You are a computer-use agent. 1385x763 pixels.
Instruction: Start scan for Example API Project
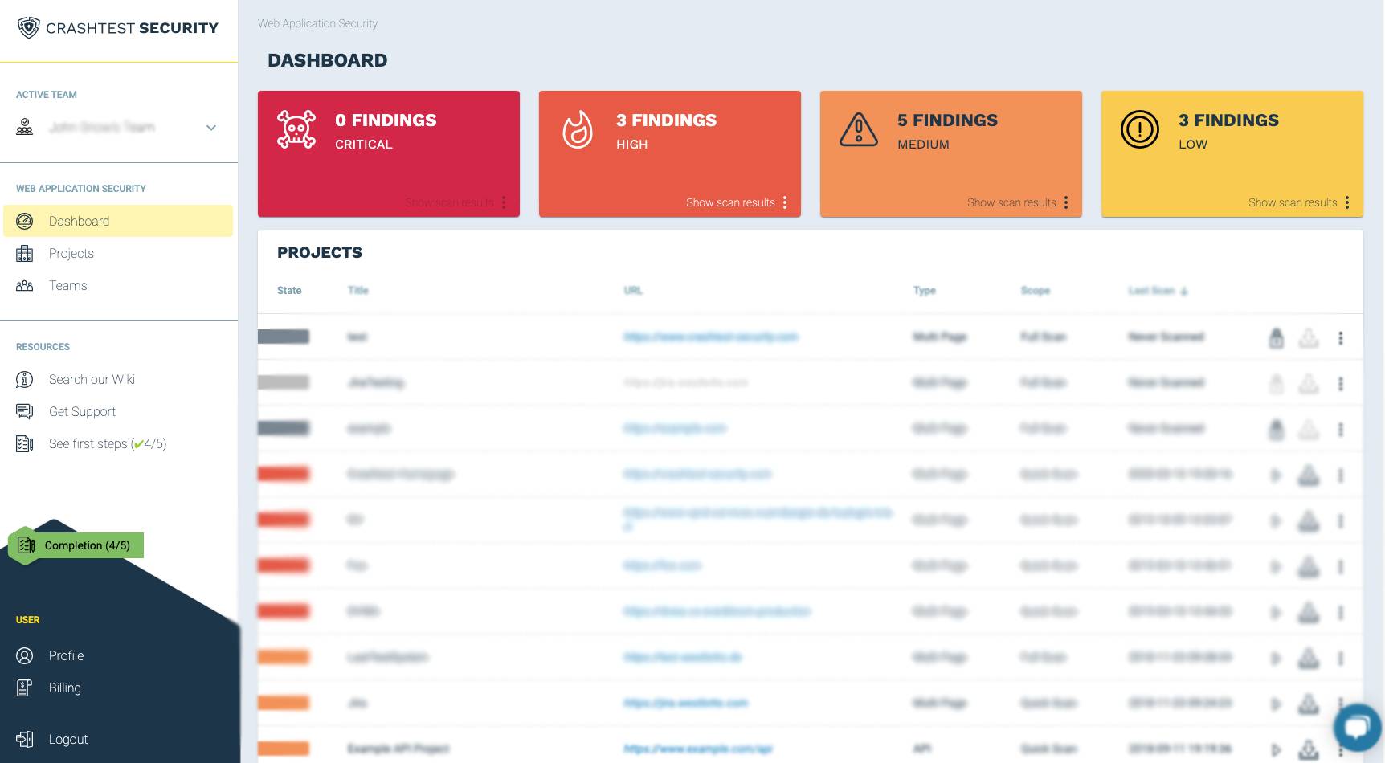coord(1276,750)
